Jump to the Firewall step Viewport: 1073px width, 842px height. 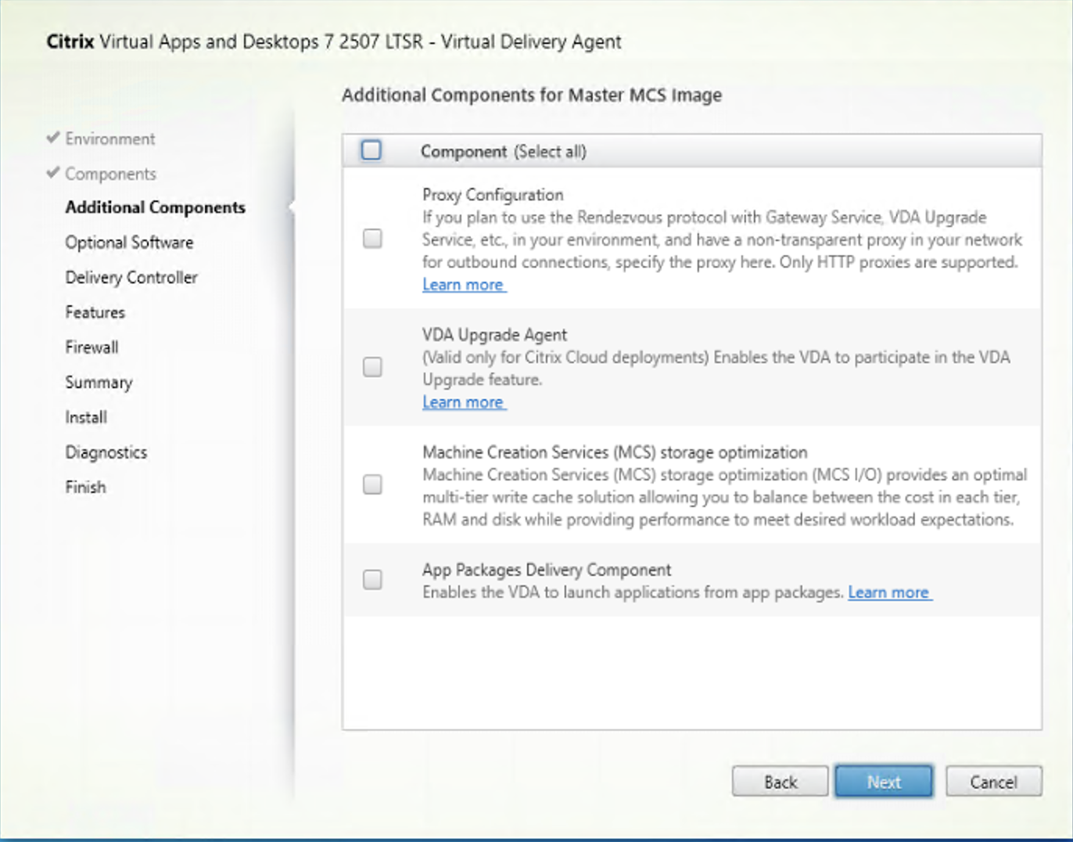92,347
